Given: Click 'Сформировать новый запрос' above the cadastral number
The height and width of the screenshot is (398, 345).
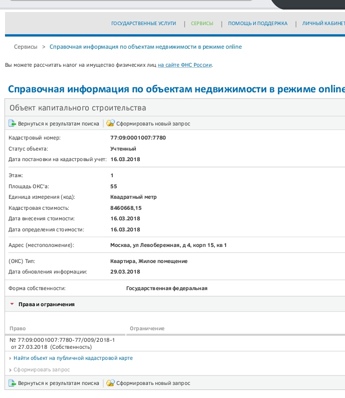Looking at the screenshot, I should click(x=153, y=123).
